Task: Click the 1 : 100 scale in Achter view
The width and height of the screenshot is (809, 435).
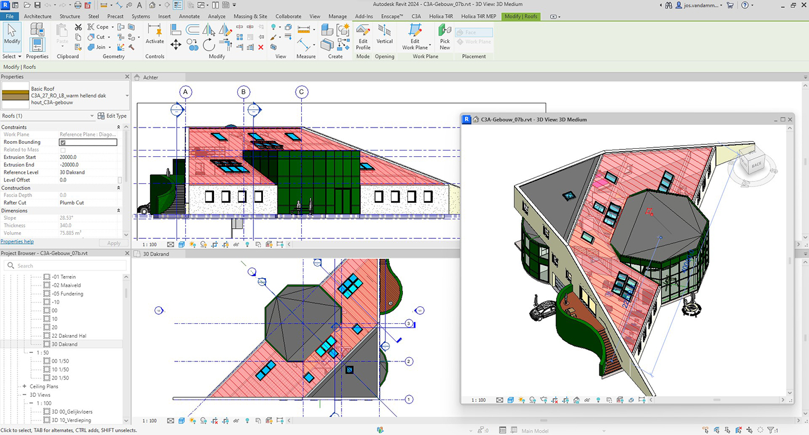Action: [149, 244]
